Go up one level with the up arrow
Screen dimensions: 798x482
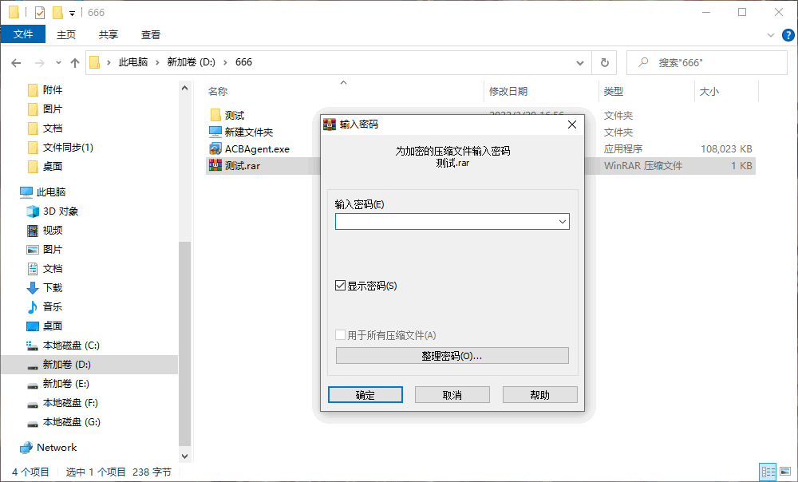[x=76, y=61]
